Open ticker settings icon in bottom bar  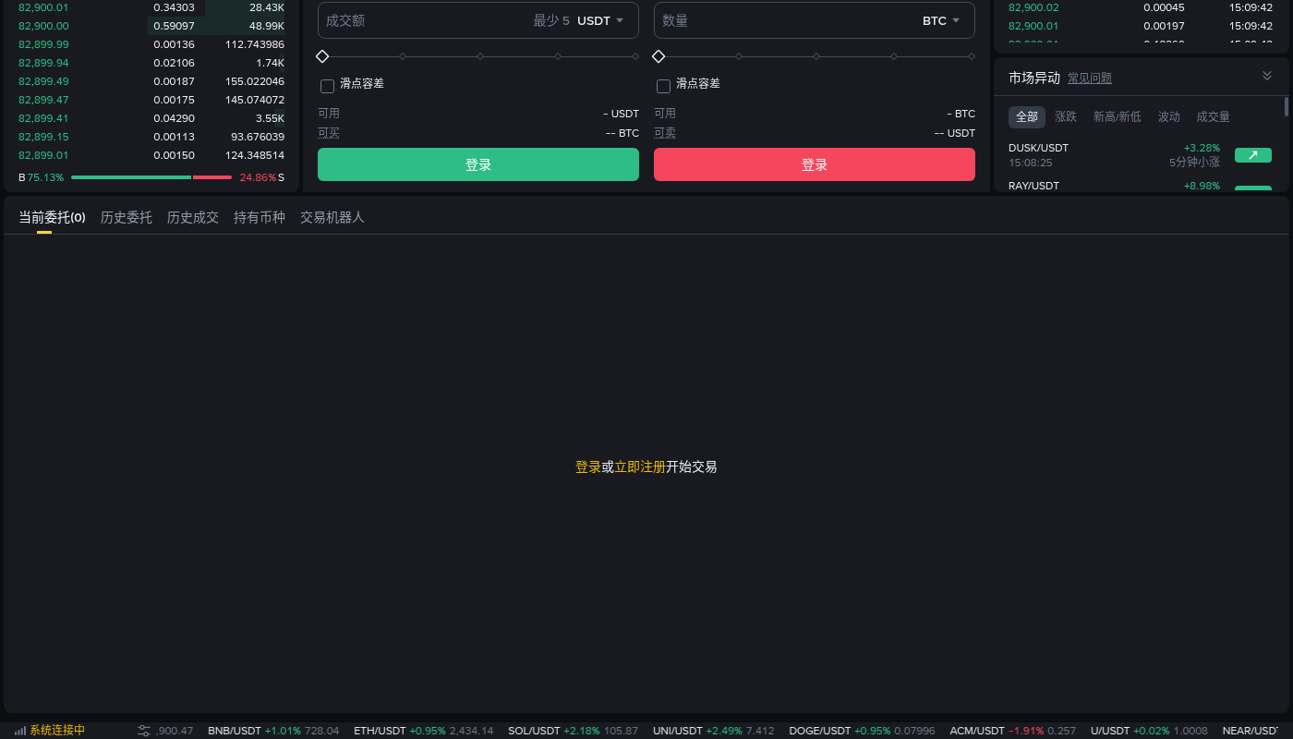click(144, 731)
